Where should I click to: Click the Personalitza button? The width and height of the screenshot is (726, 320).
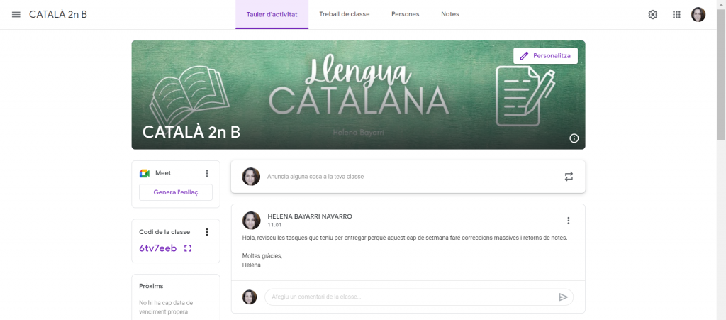tap(545, 55)
